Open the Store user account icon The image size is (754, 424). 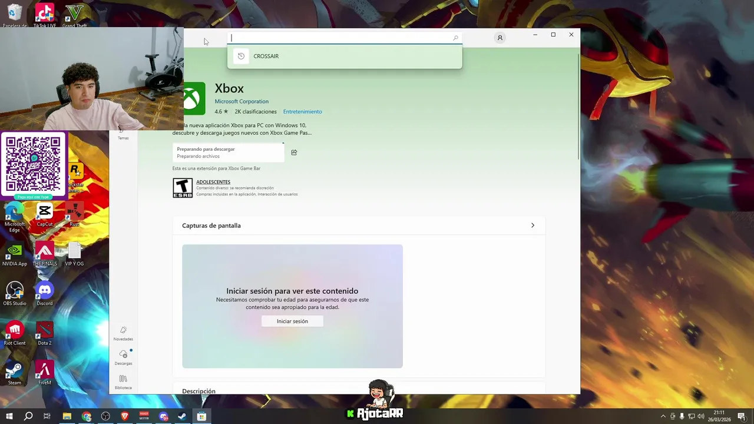coord(500,38)
